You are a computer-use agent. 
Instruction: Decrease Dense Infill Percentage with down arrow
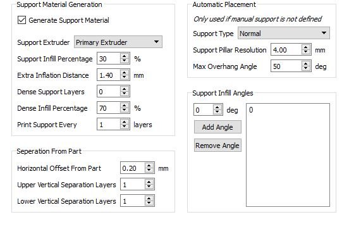[x=125, y=111]
